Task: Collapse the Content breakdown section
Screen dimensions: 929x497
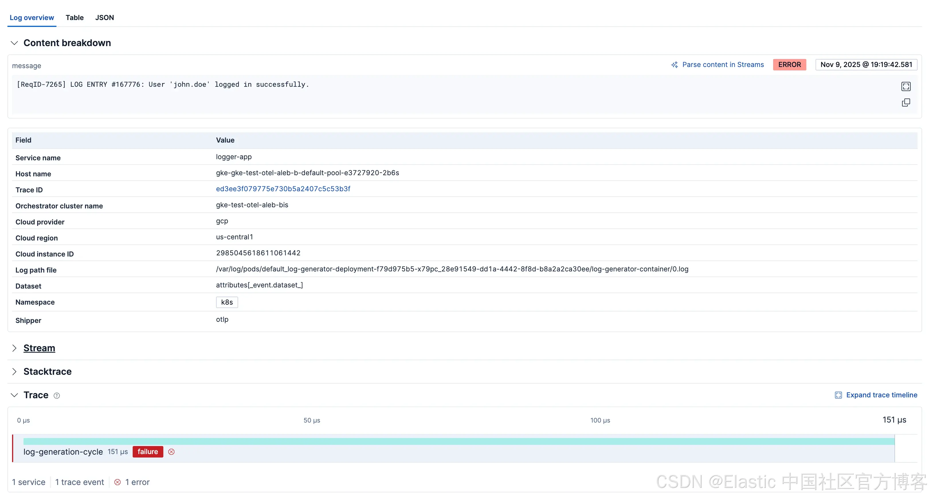Action: tap(14, 43)
